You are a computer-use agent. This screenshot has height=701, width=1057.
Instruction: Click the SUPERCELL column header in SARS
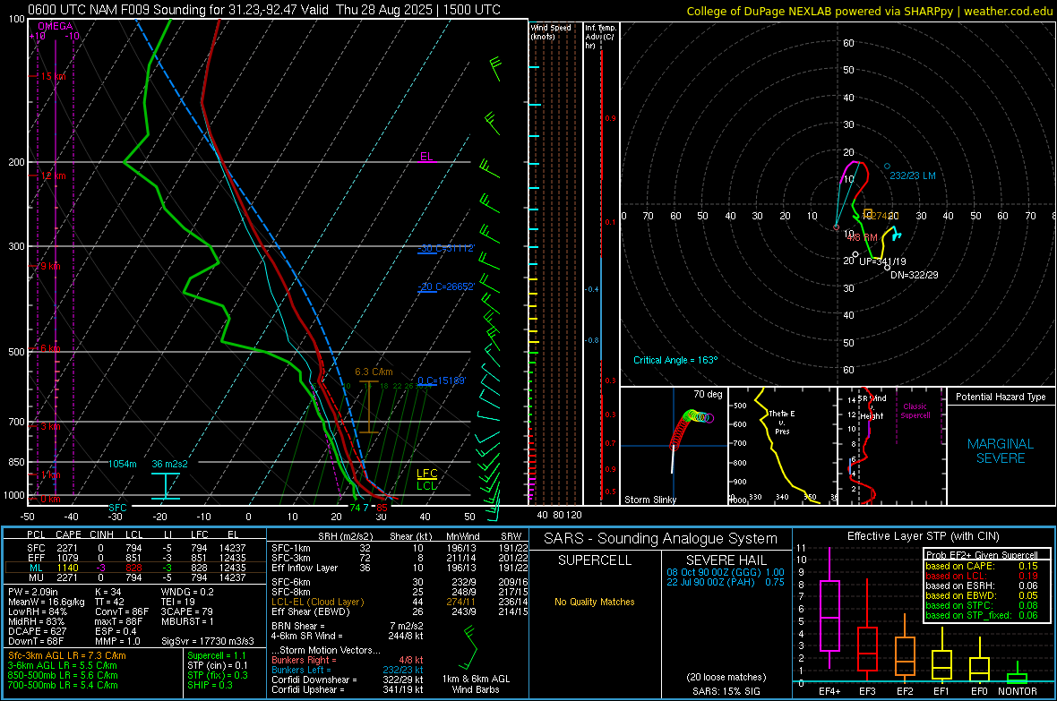coord(595,560)
